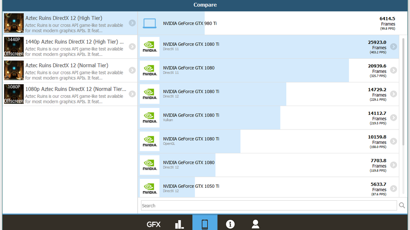
Task: Click the 14729.2 score value
Action: [377, 90]
